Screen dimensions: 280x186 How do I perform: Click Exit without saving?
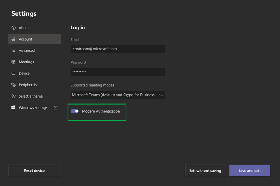click(x=205, y=171)
